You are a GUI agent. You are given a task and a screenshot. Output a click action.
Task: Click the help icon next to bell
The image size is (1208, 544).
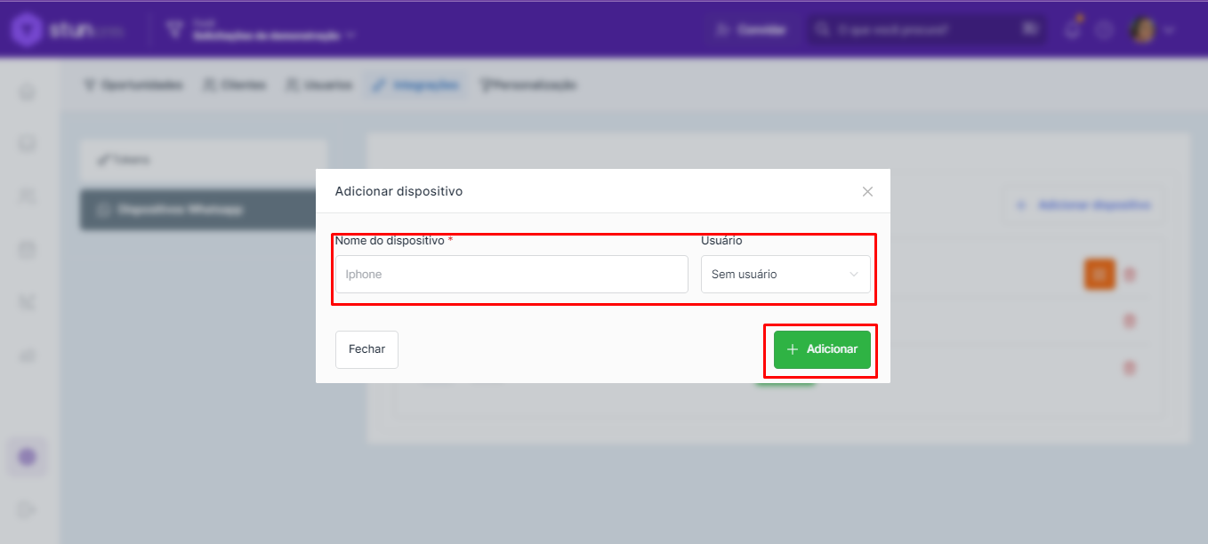point(1104,29)
